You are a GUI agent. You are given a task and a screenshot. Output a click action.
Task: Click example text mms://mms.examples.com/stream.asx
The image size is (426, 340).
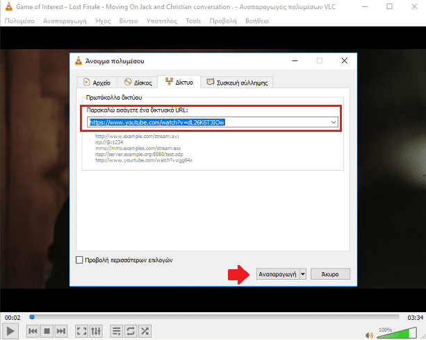point(138,148)
